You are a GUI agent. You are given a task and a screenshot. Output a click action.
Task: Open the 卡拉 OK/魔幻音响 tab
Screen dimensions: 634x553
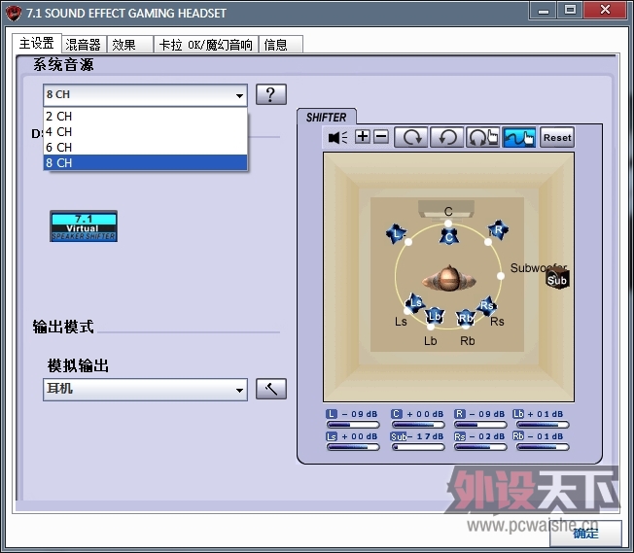205,45
